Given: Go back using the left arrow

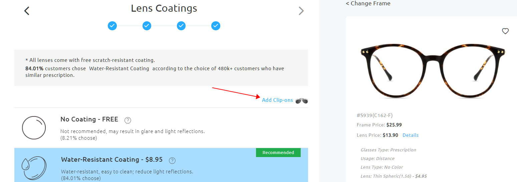Looking at the screenshot, I should tap(27, 11).
